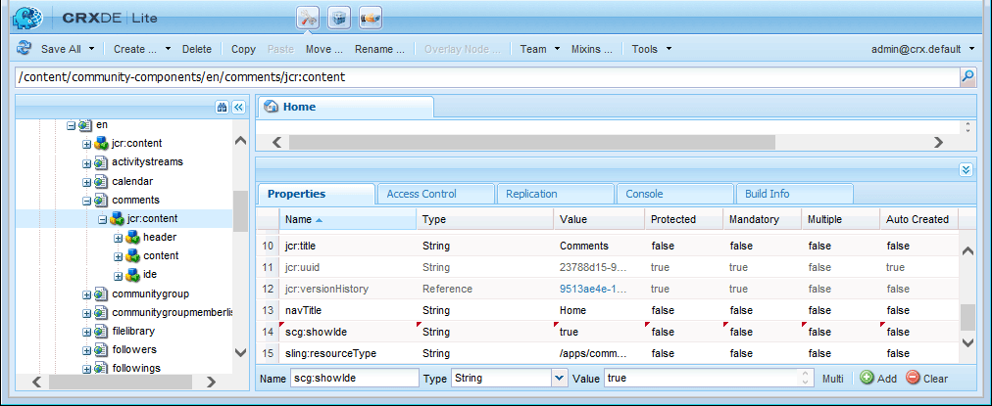Click the repository path input field
992x406 pixels.
pos(488,77)
